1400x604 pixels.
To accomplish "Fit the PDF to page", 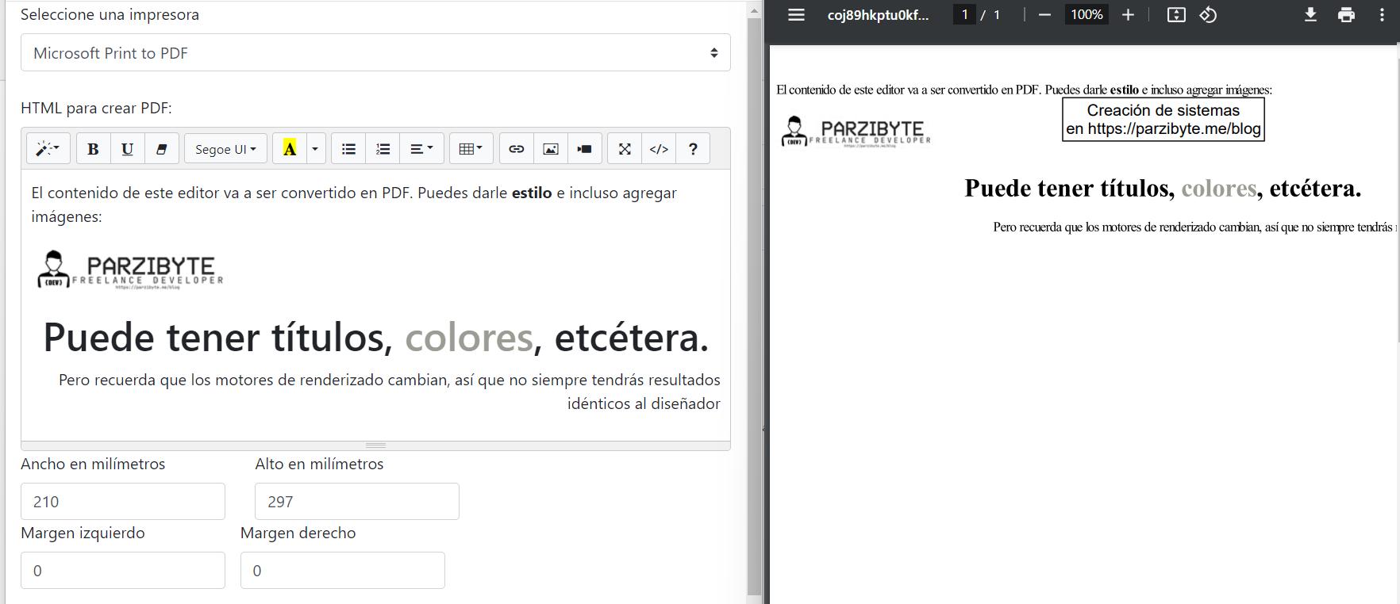I will [x=1176, y=15].
